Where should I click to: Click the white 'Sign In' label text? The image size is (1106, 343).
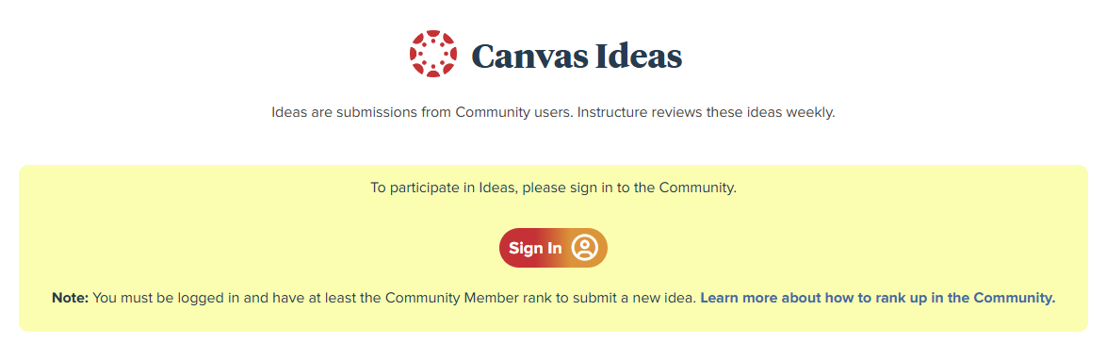click(535, 249)
